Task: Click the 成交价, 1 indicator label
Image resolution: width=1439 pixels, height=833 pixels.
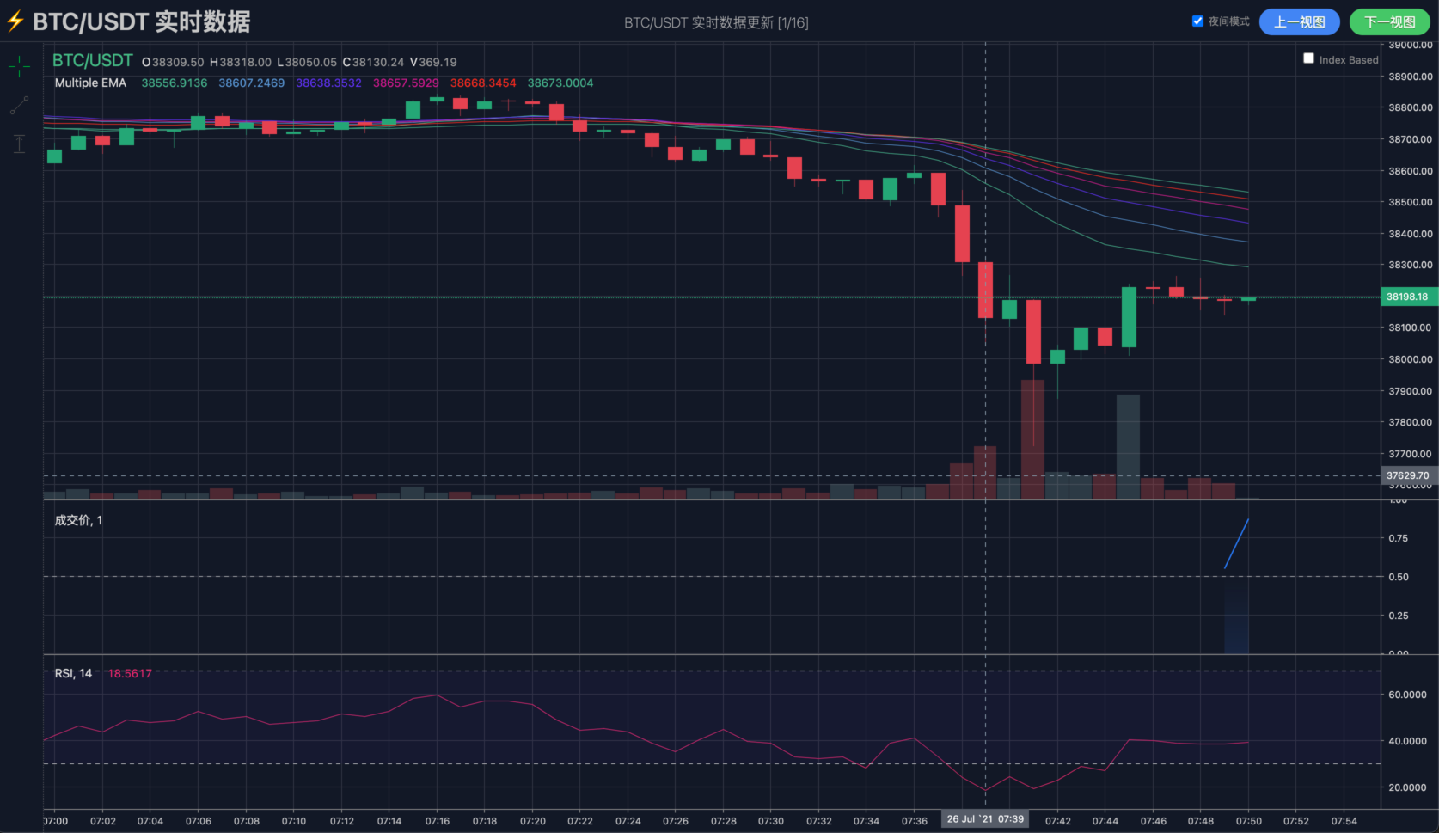Action: [x=78, y=521]
